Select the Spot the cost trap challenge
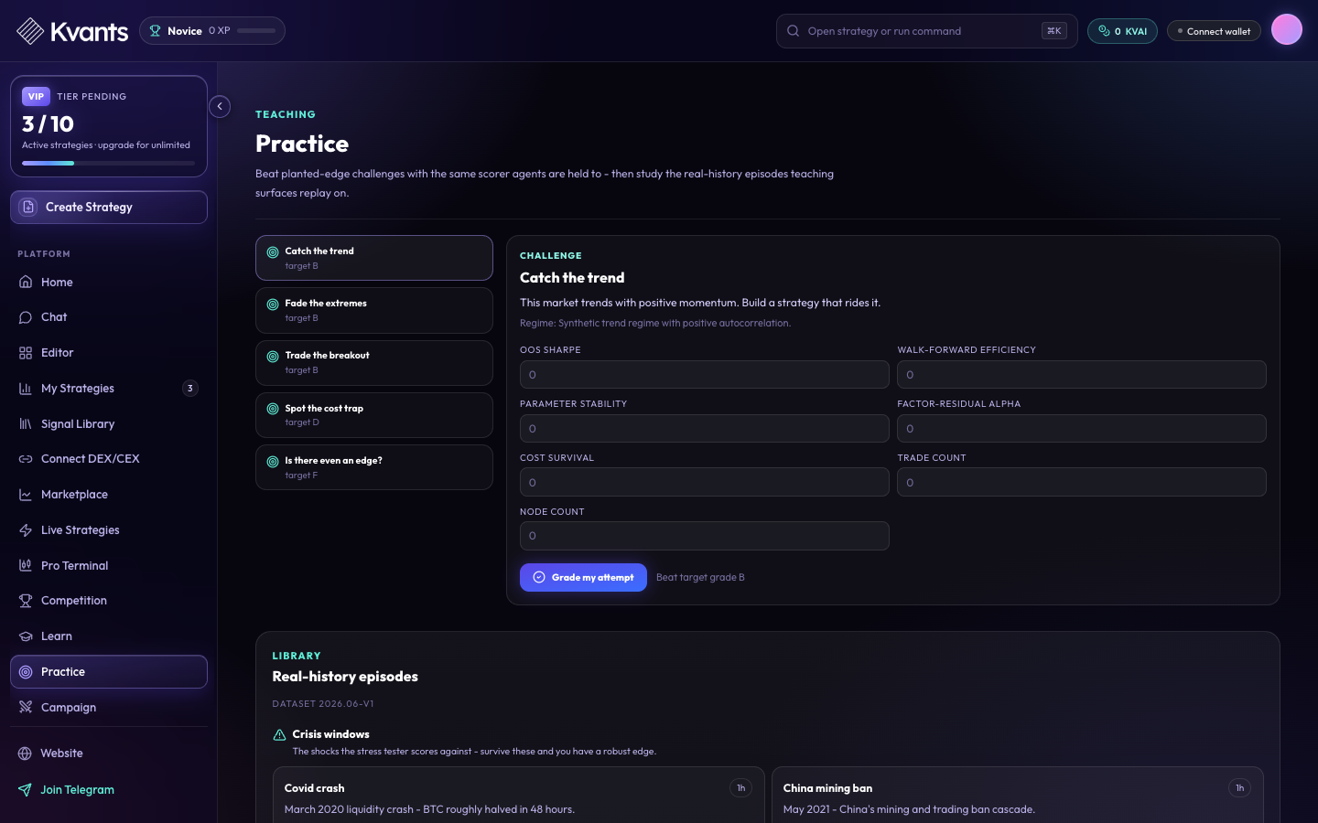This screenshot has width=1318, height=823. (374, 415)
